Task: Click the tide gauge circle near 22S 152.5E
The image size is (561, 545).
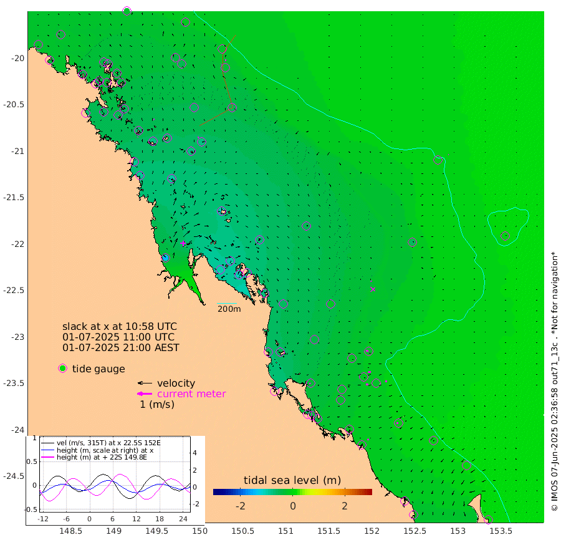Action: coord(412,243)
